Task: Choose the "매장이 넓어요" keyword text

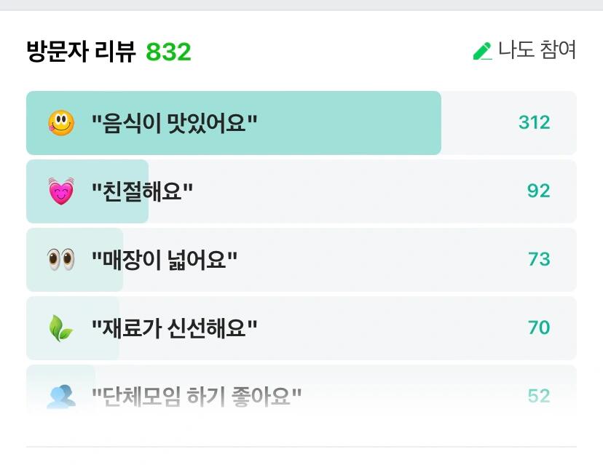Action: tap(164, 260)
